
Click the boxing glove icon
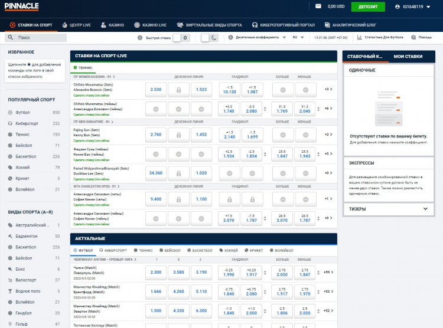tap(10, 269)
